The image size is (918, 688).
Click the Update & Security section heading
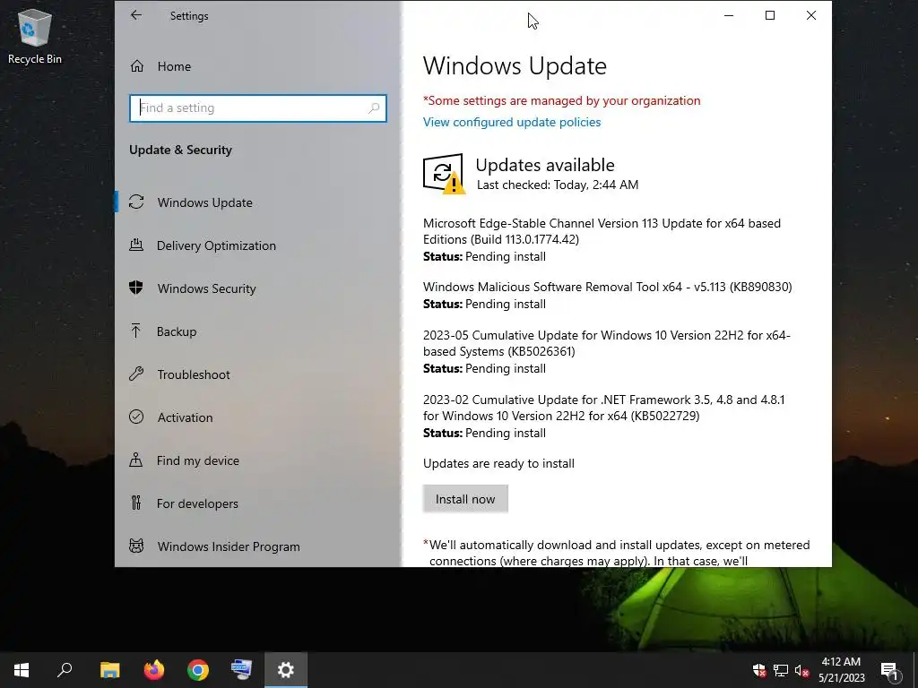pos(180,150)
